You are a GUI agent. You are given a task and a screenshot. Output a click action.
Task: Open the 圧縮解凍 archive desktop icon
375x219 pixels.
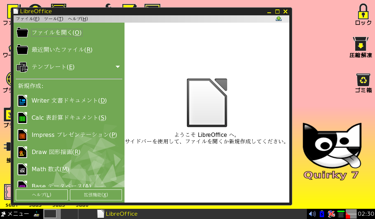(x=361, y=47)
